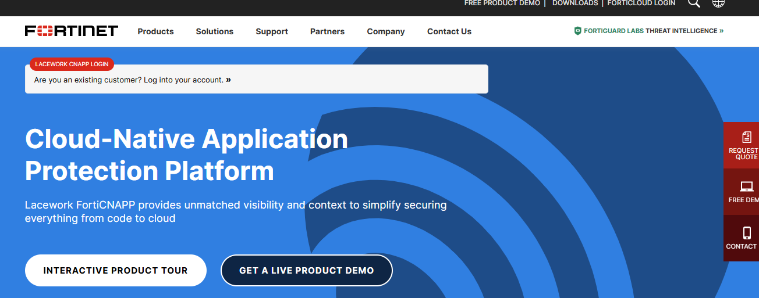This screenshot has height=298, width=759.
Task: Click the Contact phone icon
Action: click(x=747, y=233)
